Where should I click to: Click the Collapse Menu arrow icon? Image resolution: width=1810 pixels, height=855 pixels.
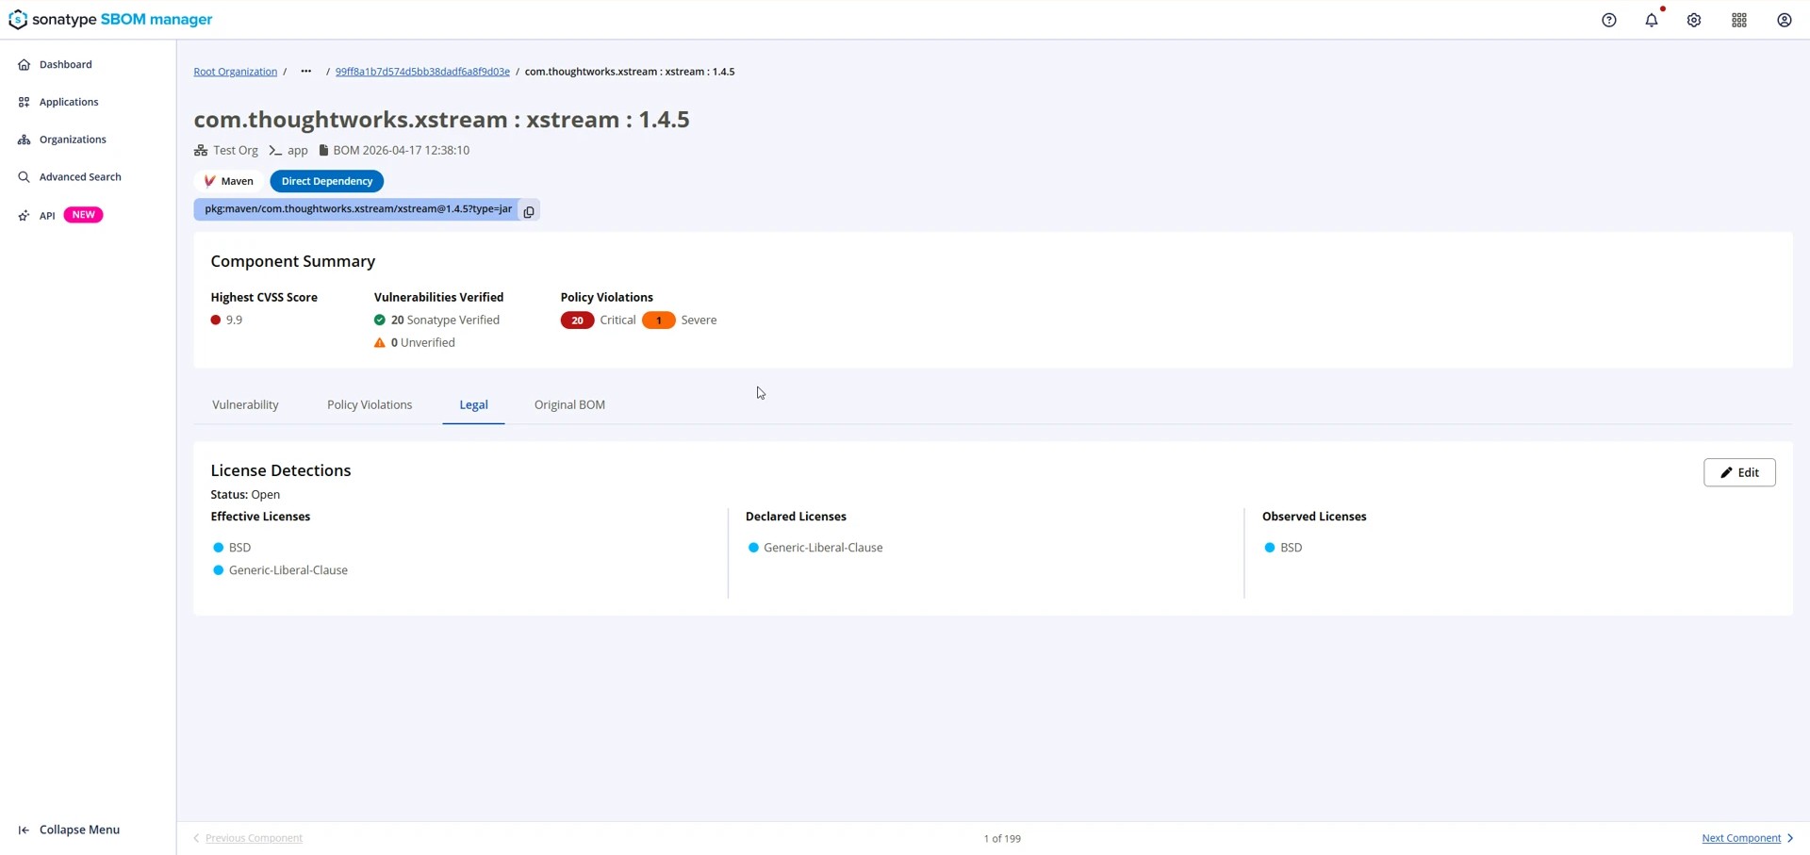click(x=25, y=830)
